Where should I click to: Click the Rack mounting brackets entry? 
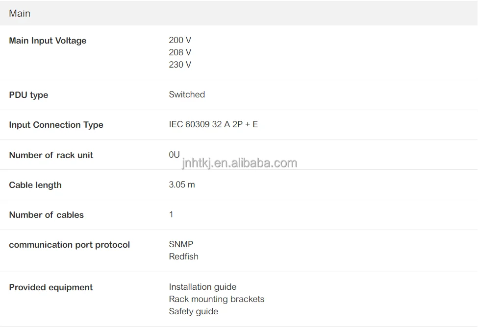pyautogui.click(x=216, y=299)
